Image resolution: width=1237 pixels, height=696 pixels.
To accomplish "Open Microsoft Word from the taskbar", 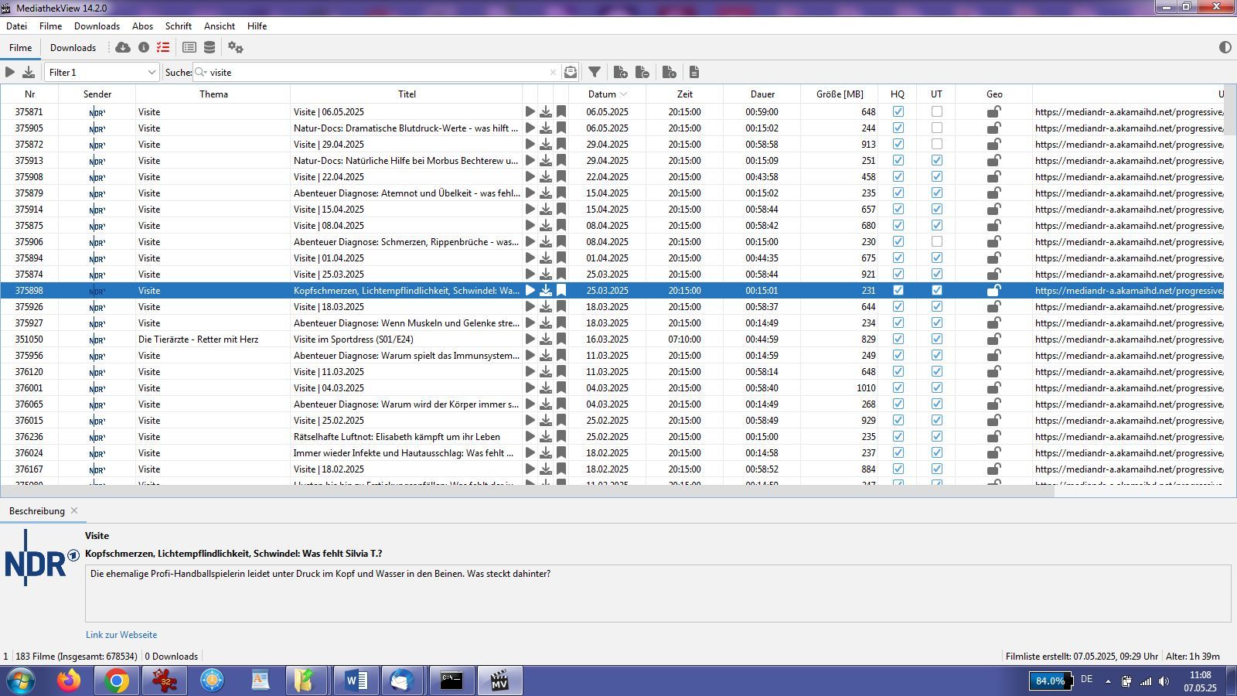I will point(356,681).
